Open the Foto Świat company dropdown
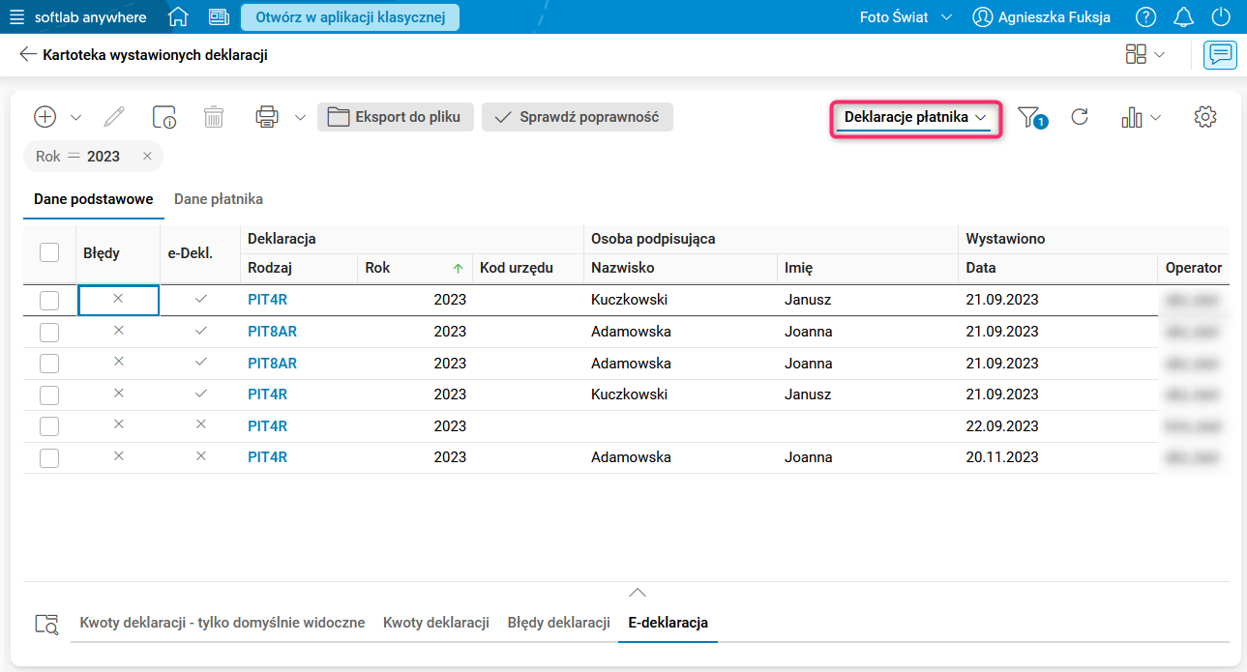 click(906, 17)
